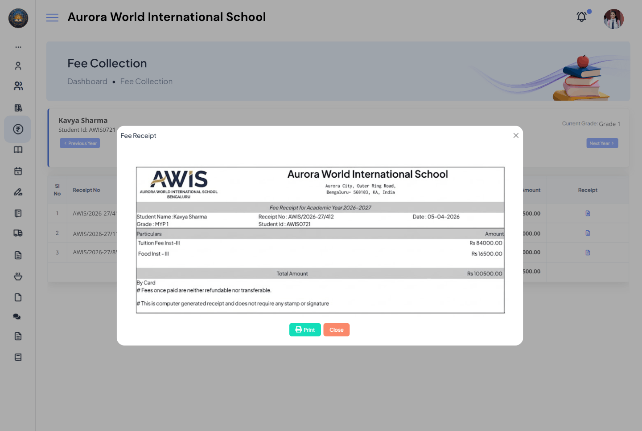Close the Fee Receipt dialog with Close button
The width and height of the screenshot is (642, 431).
pos(337,329)
